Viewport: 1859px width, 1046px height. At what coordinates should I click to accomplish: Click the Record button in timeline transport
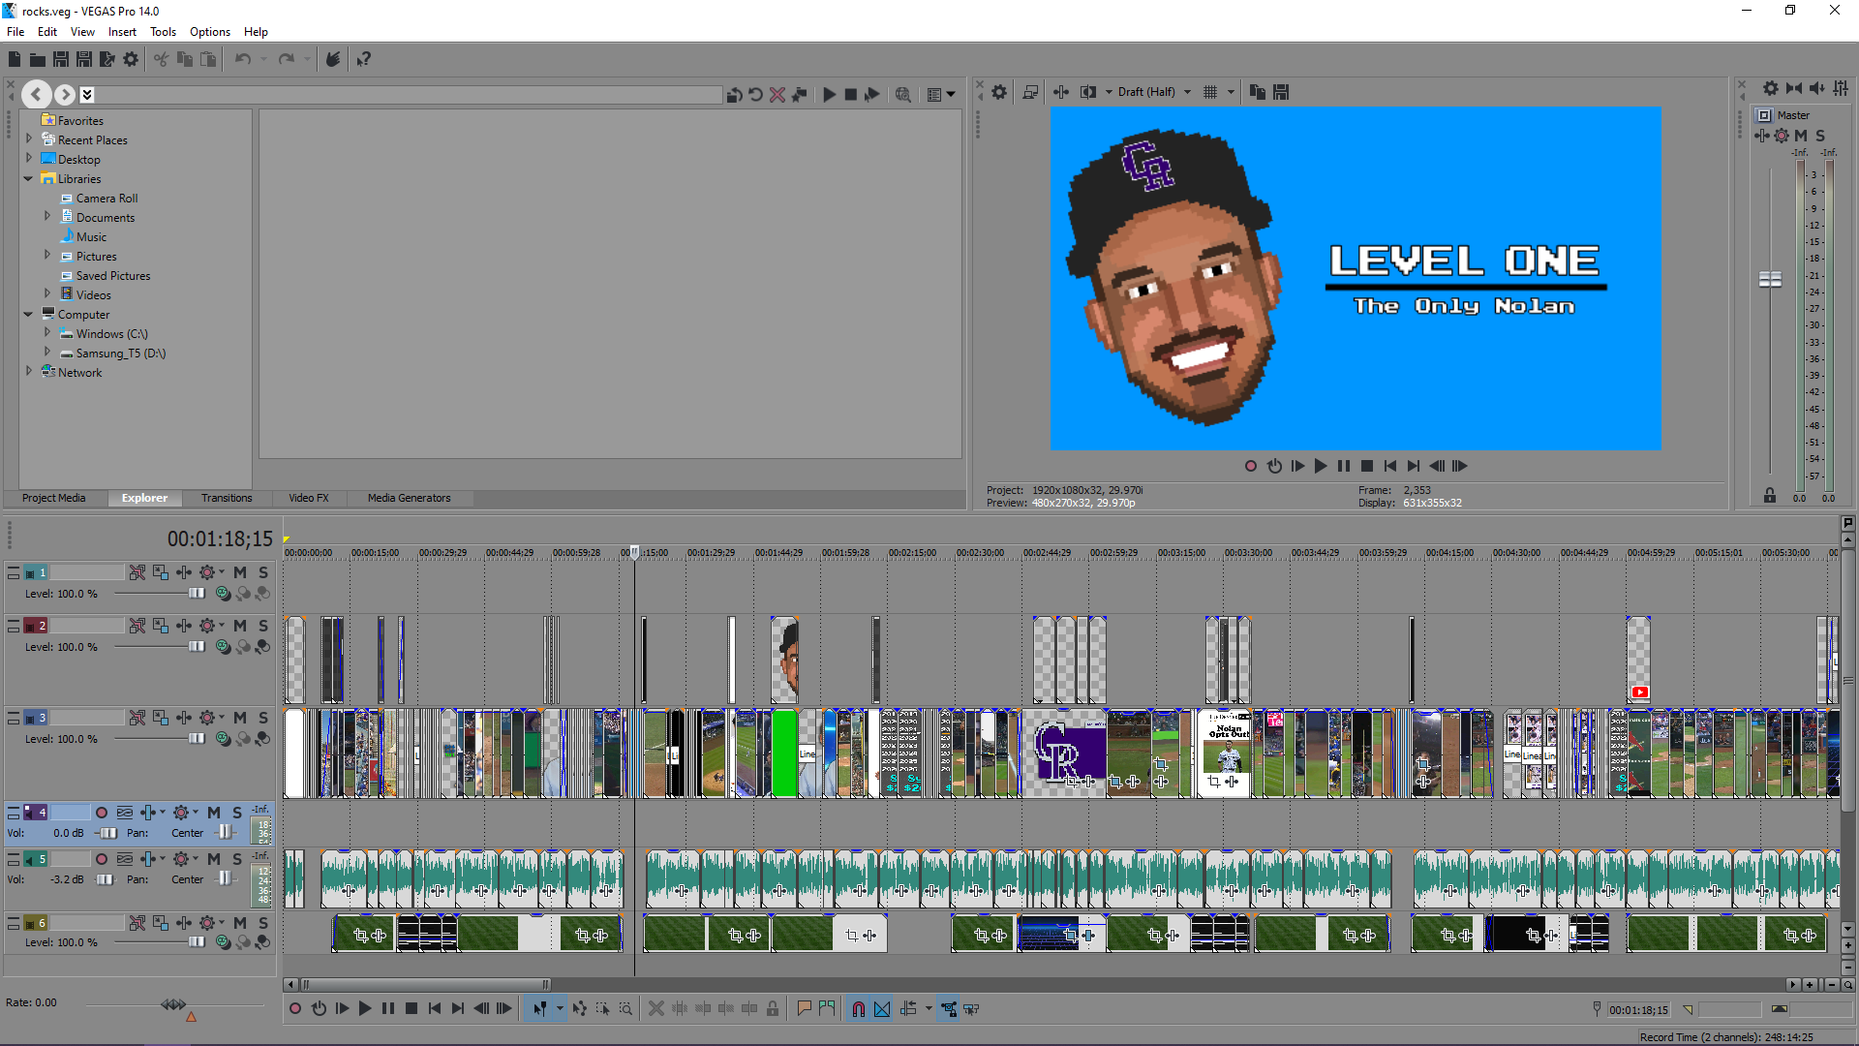[x=295, y=1009]
